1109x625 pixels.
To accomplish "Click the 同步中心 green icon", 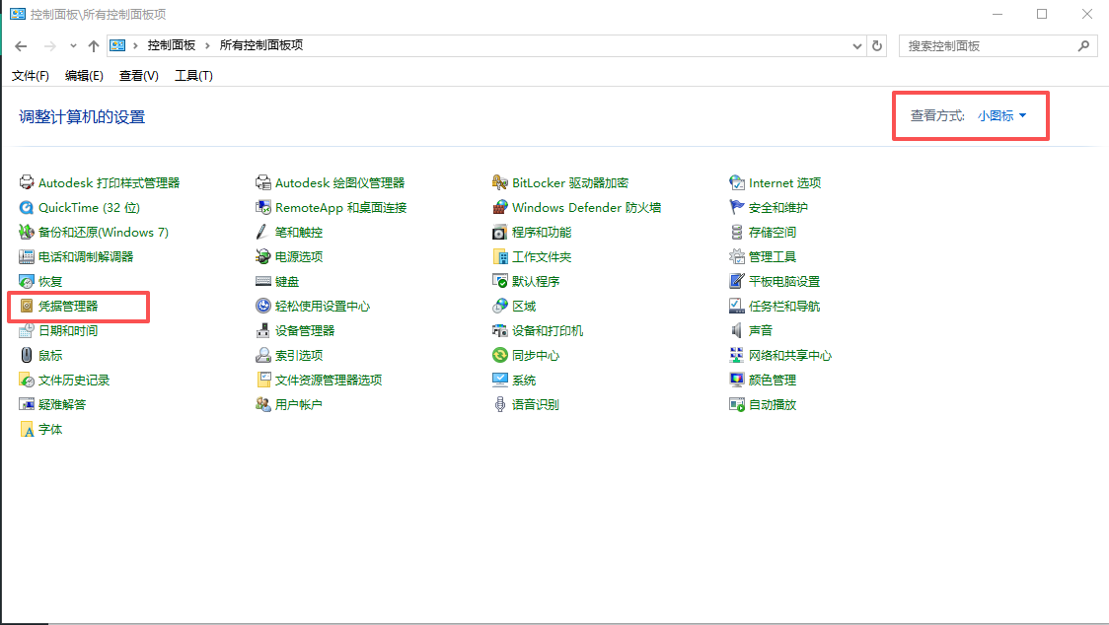I will pyautogui.click(x=500, y=355).
